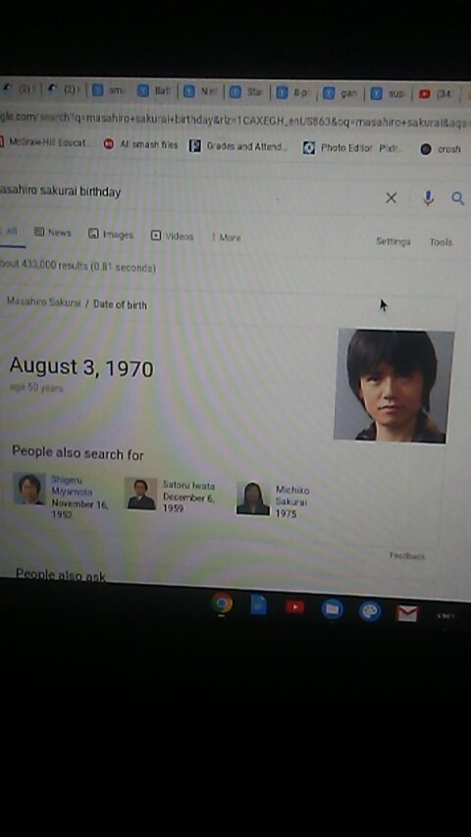Switch to the News results tab
471x837 pixels.
pyautogui.click(x=52, y=233)
